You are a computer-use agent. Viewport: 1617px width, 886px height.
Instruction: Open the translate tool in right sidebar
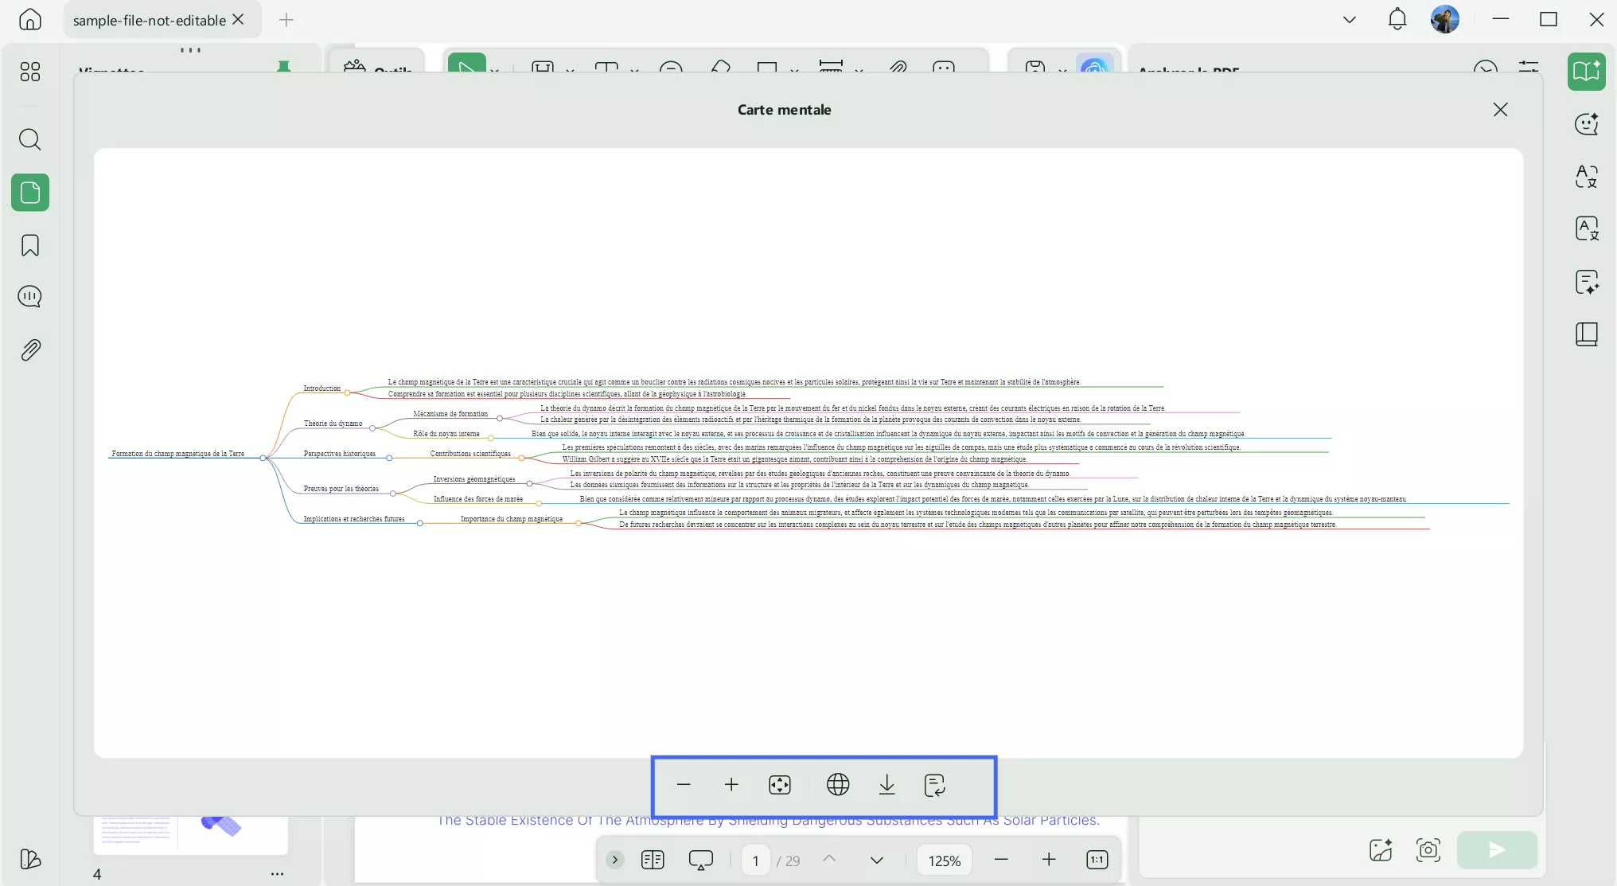click(1586, 176)
